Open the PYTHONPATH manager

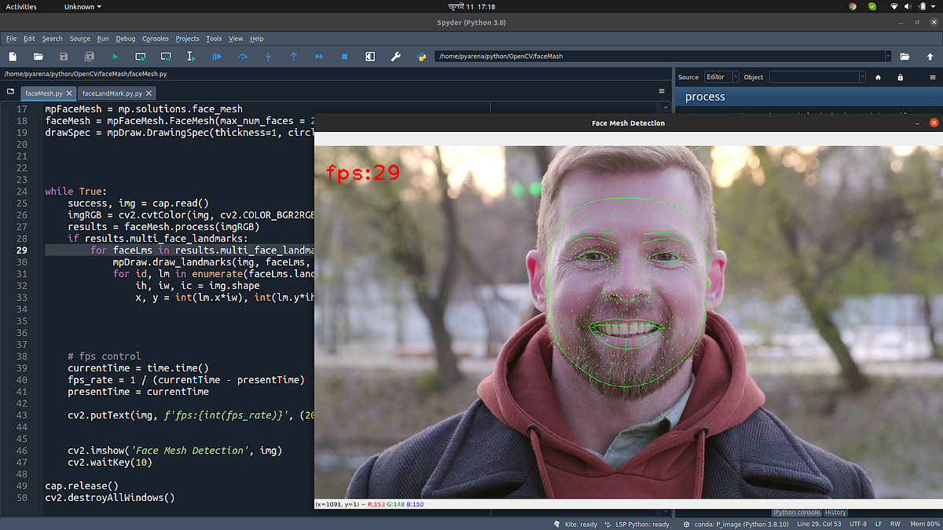point(421,57)
